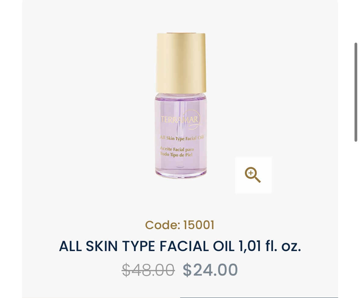Open the facial oil product image
The image size is (360, 298).
click(x=181, y=105)
